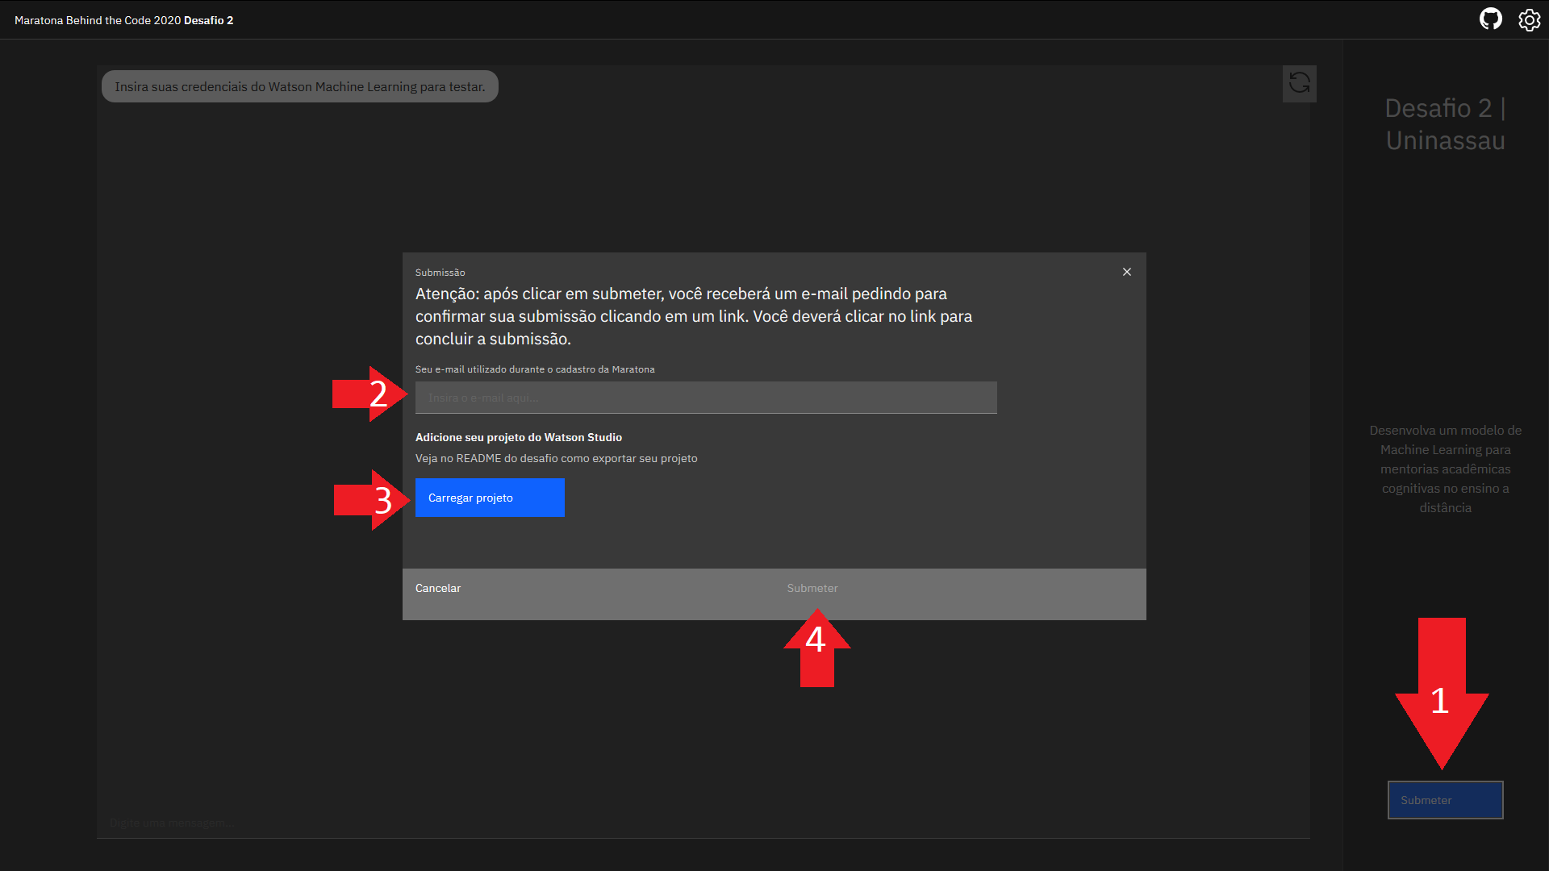Focus the e-mail input field

click(705, 398)
